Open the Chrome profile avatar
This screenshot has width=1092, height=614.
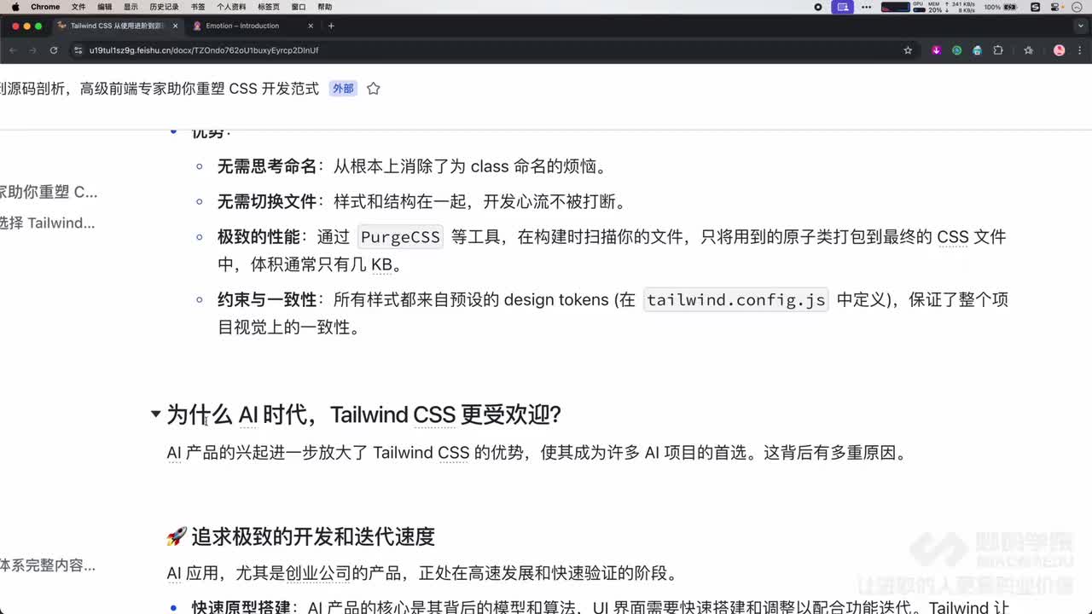[1060, 50]
